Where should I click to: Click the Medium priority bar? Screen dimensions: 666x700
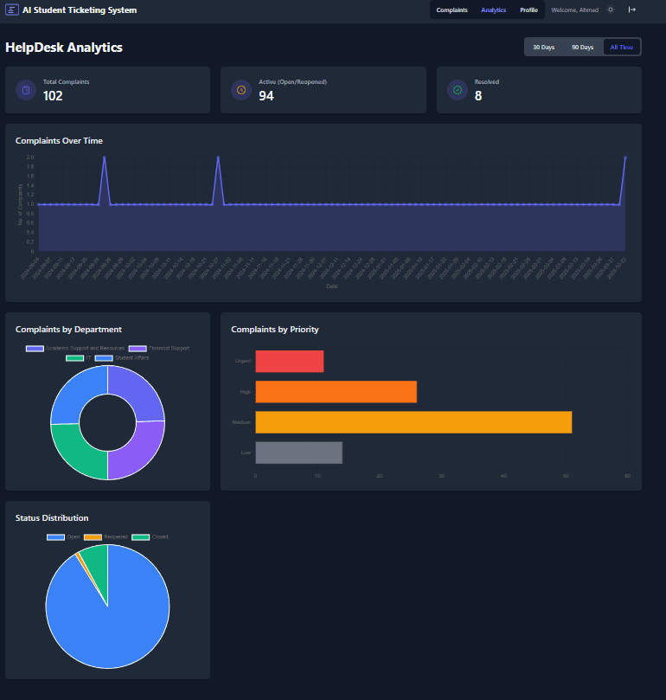(x=413, y=422)
